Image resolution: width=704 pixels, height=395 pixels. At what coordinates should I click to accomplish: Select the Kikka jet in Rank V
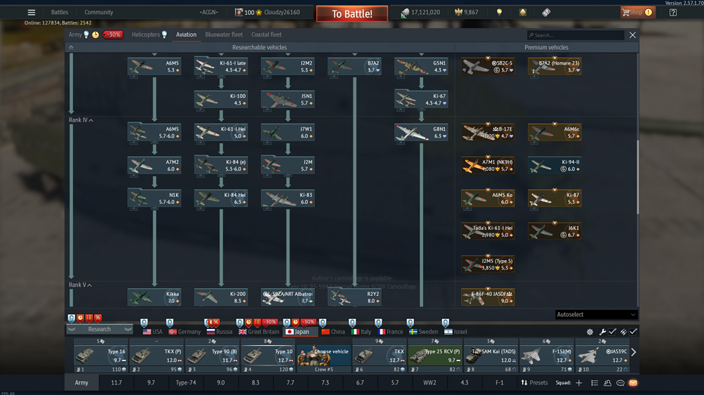(154, 297)
